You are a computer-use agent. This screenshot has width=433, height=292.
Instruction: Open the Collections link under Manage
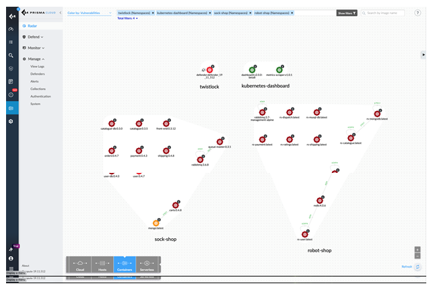pos(38,89)
